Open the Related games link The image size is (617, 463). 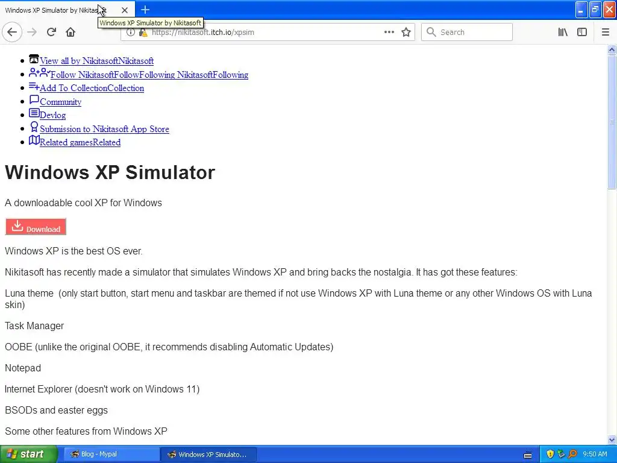pos(80,142)
